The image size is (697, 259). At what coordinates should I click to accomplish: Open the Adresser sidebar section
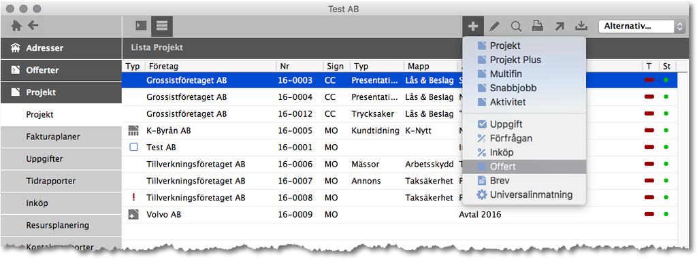[61, 48]
